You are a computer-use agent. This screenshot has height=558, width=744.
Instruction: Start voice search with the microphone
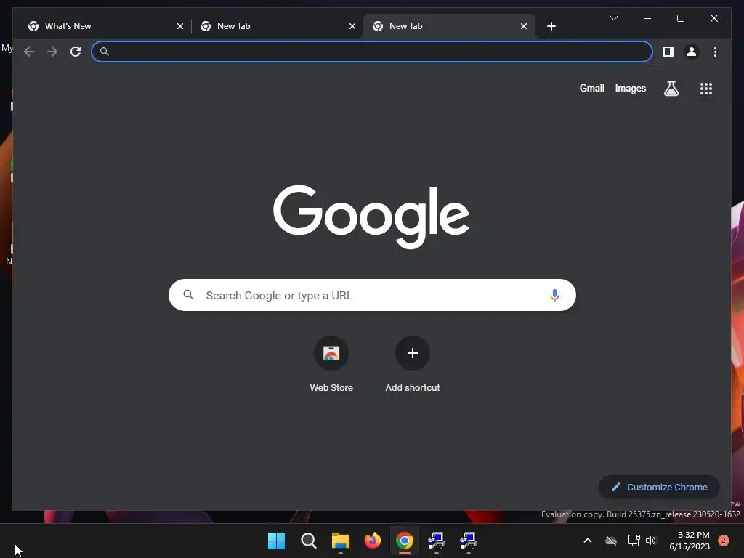[x=554, y=295]
